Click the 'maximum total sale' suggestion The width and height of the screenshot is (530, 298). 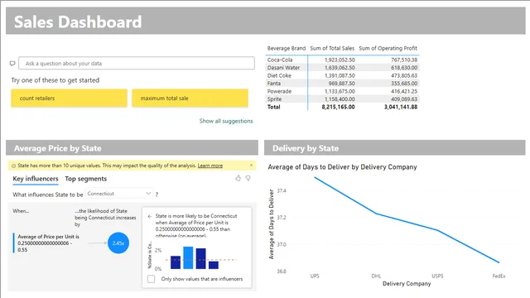190,98
